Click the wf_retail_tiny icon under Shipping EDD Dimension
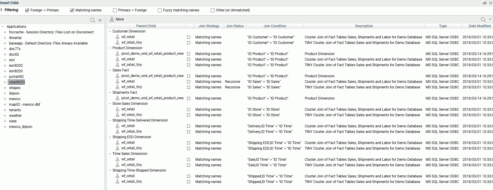 (x=117, y=148)
